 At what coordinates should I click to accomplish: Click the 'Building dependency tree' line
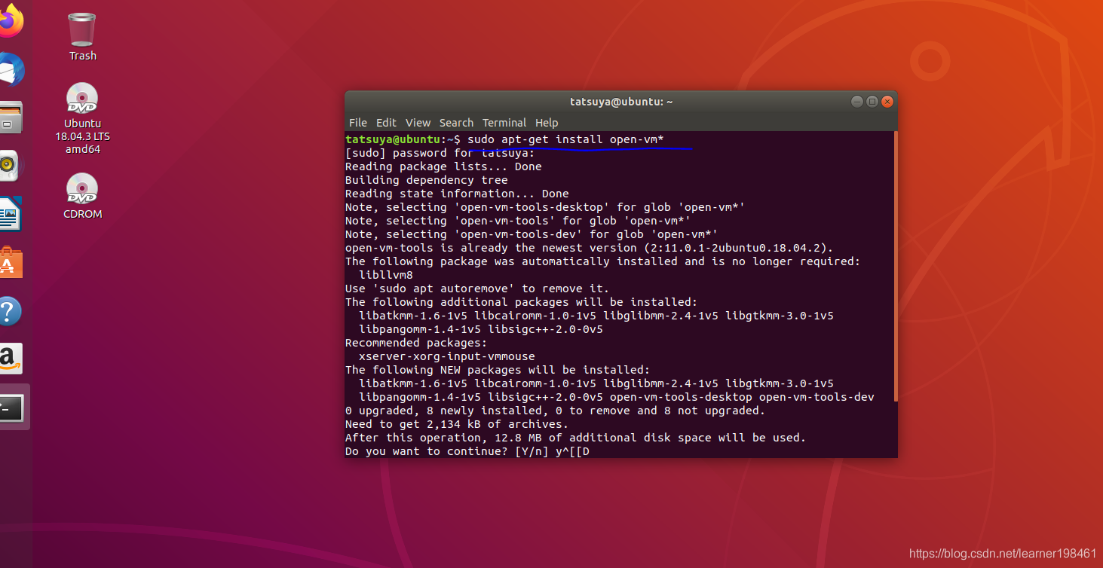(427, 180)
